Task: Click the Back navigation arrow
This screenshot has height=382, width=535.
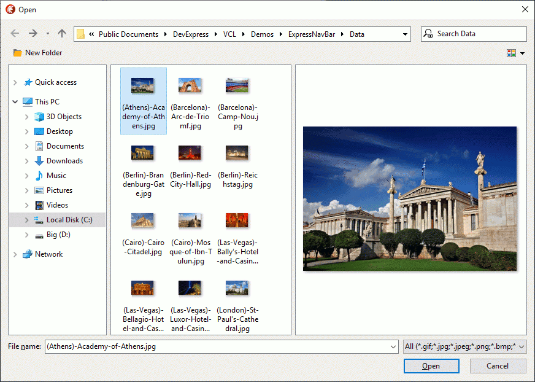Action: pos(15,34)
